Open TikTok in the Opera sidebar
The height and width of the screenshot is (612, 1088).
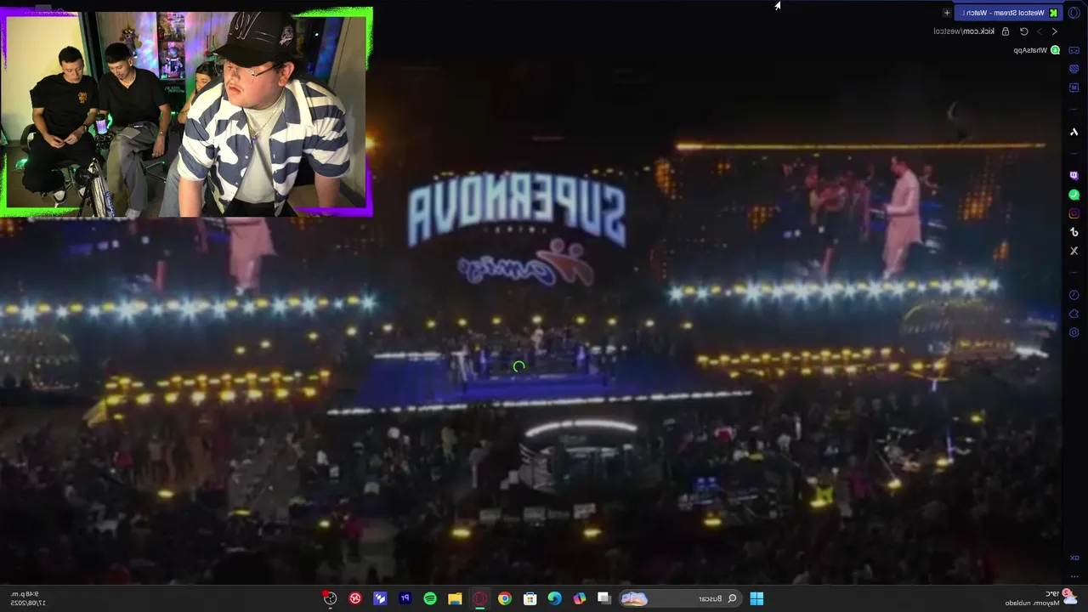coord(1074,232)
